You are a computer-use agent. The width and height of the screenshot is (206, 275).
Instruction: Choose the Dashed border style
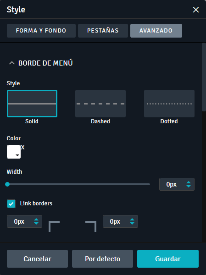coord(100,104)
